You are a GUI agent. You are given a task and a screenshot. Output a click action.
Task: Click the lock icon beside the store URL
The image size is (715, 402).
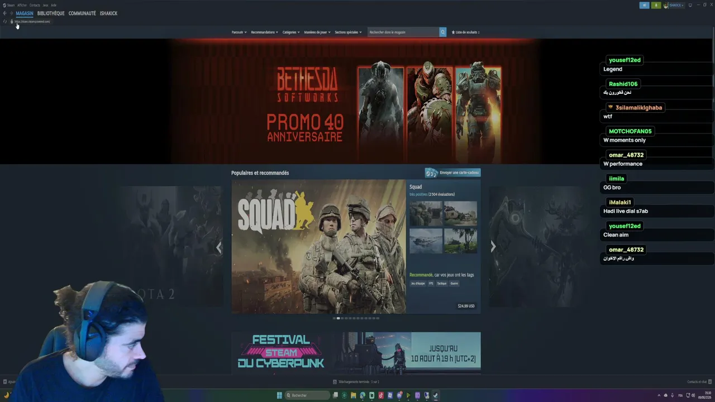click(x=12, y=22)
